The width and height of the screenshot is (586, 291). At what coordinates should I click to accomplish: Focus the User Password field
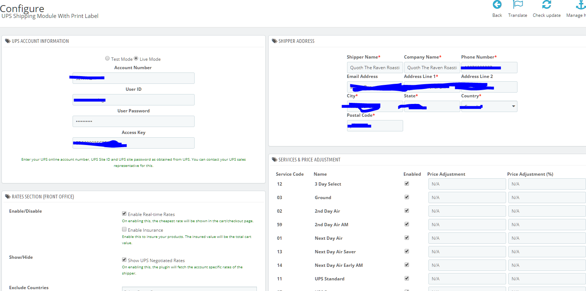tap(133, 121)
